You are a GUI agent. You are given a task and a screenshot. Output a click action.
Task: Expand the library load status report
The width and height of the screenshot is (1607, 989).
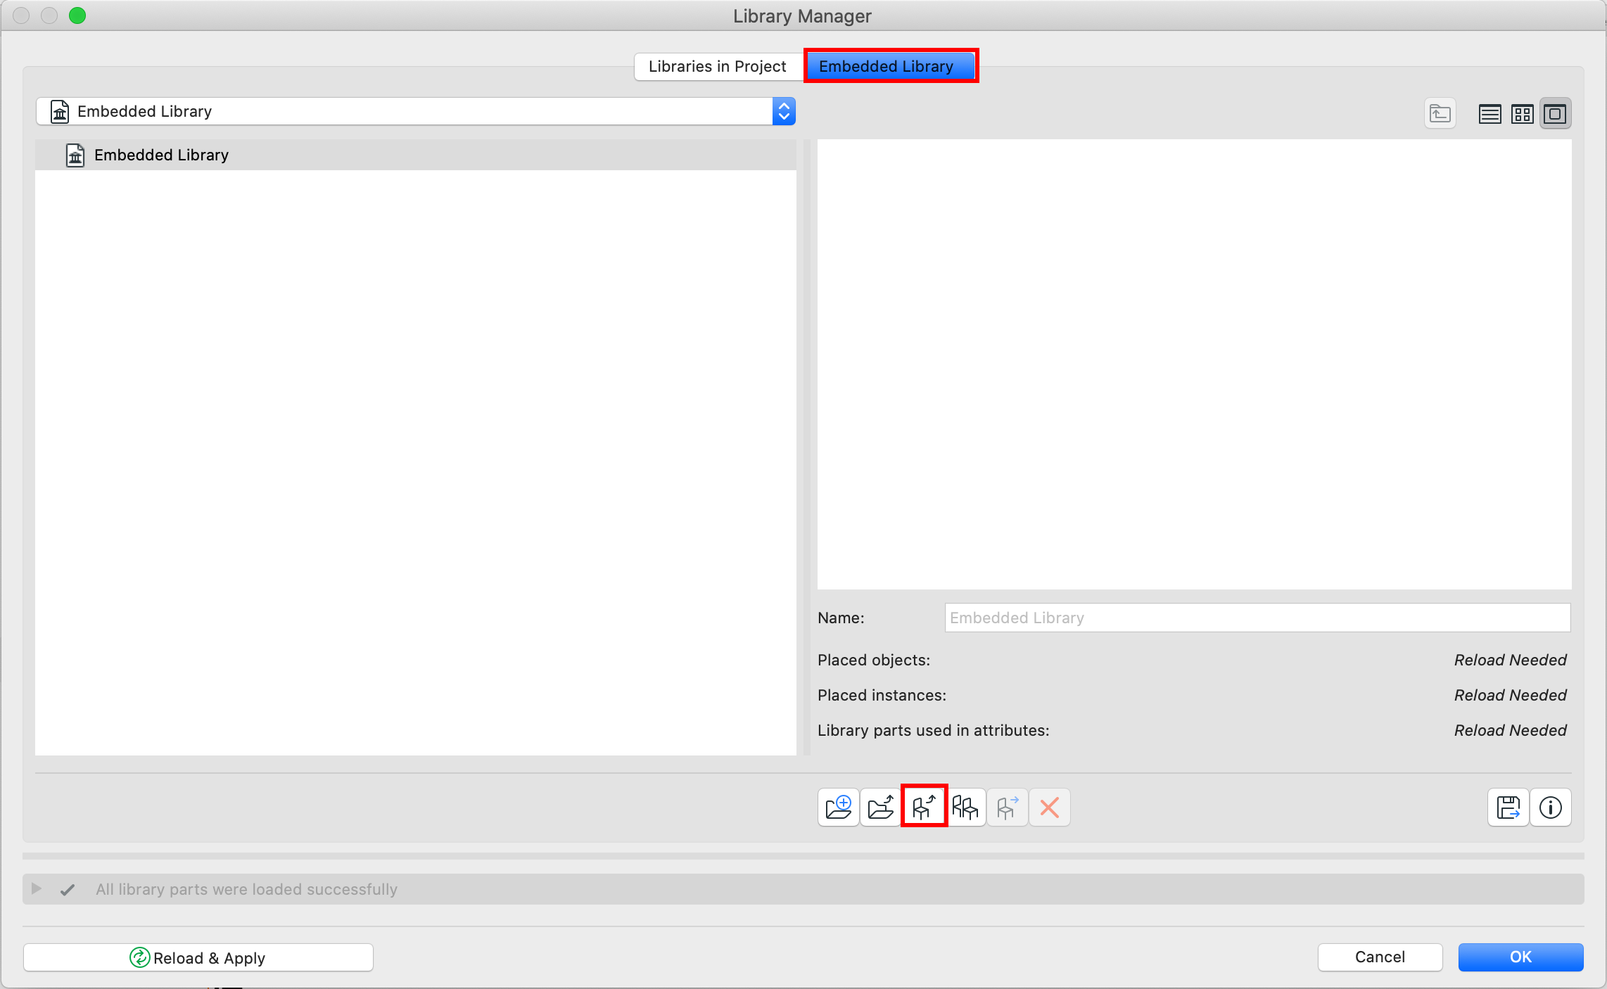(x=36, y=888)
